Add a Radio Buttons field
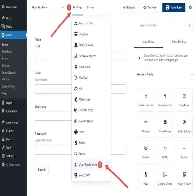196x196 pixels. click(184, 126)
